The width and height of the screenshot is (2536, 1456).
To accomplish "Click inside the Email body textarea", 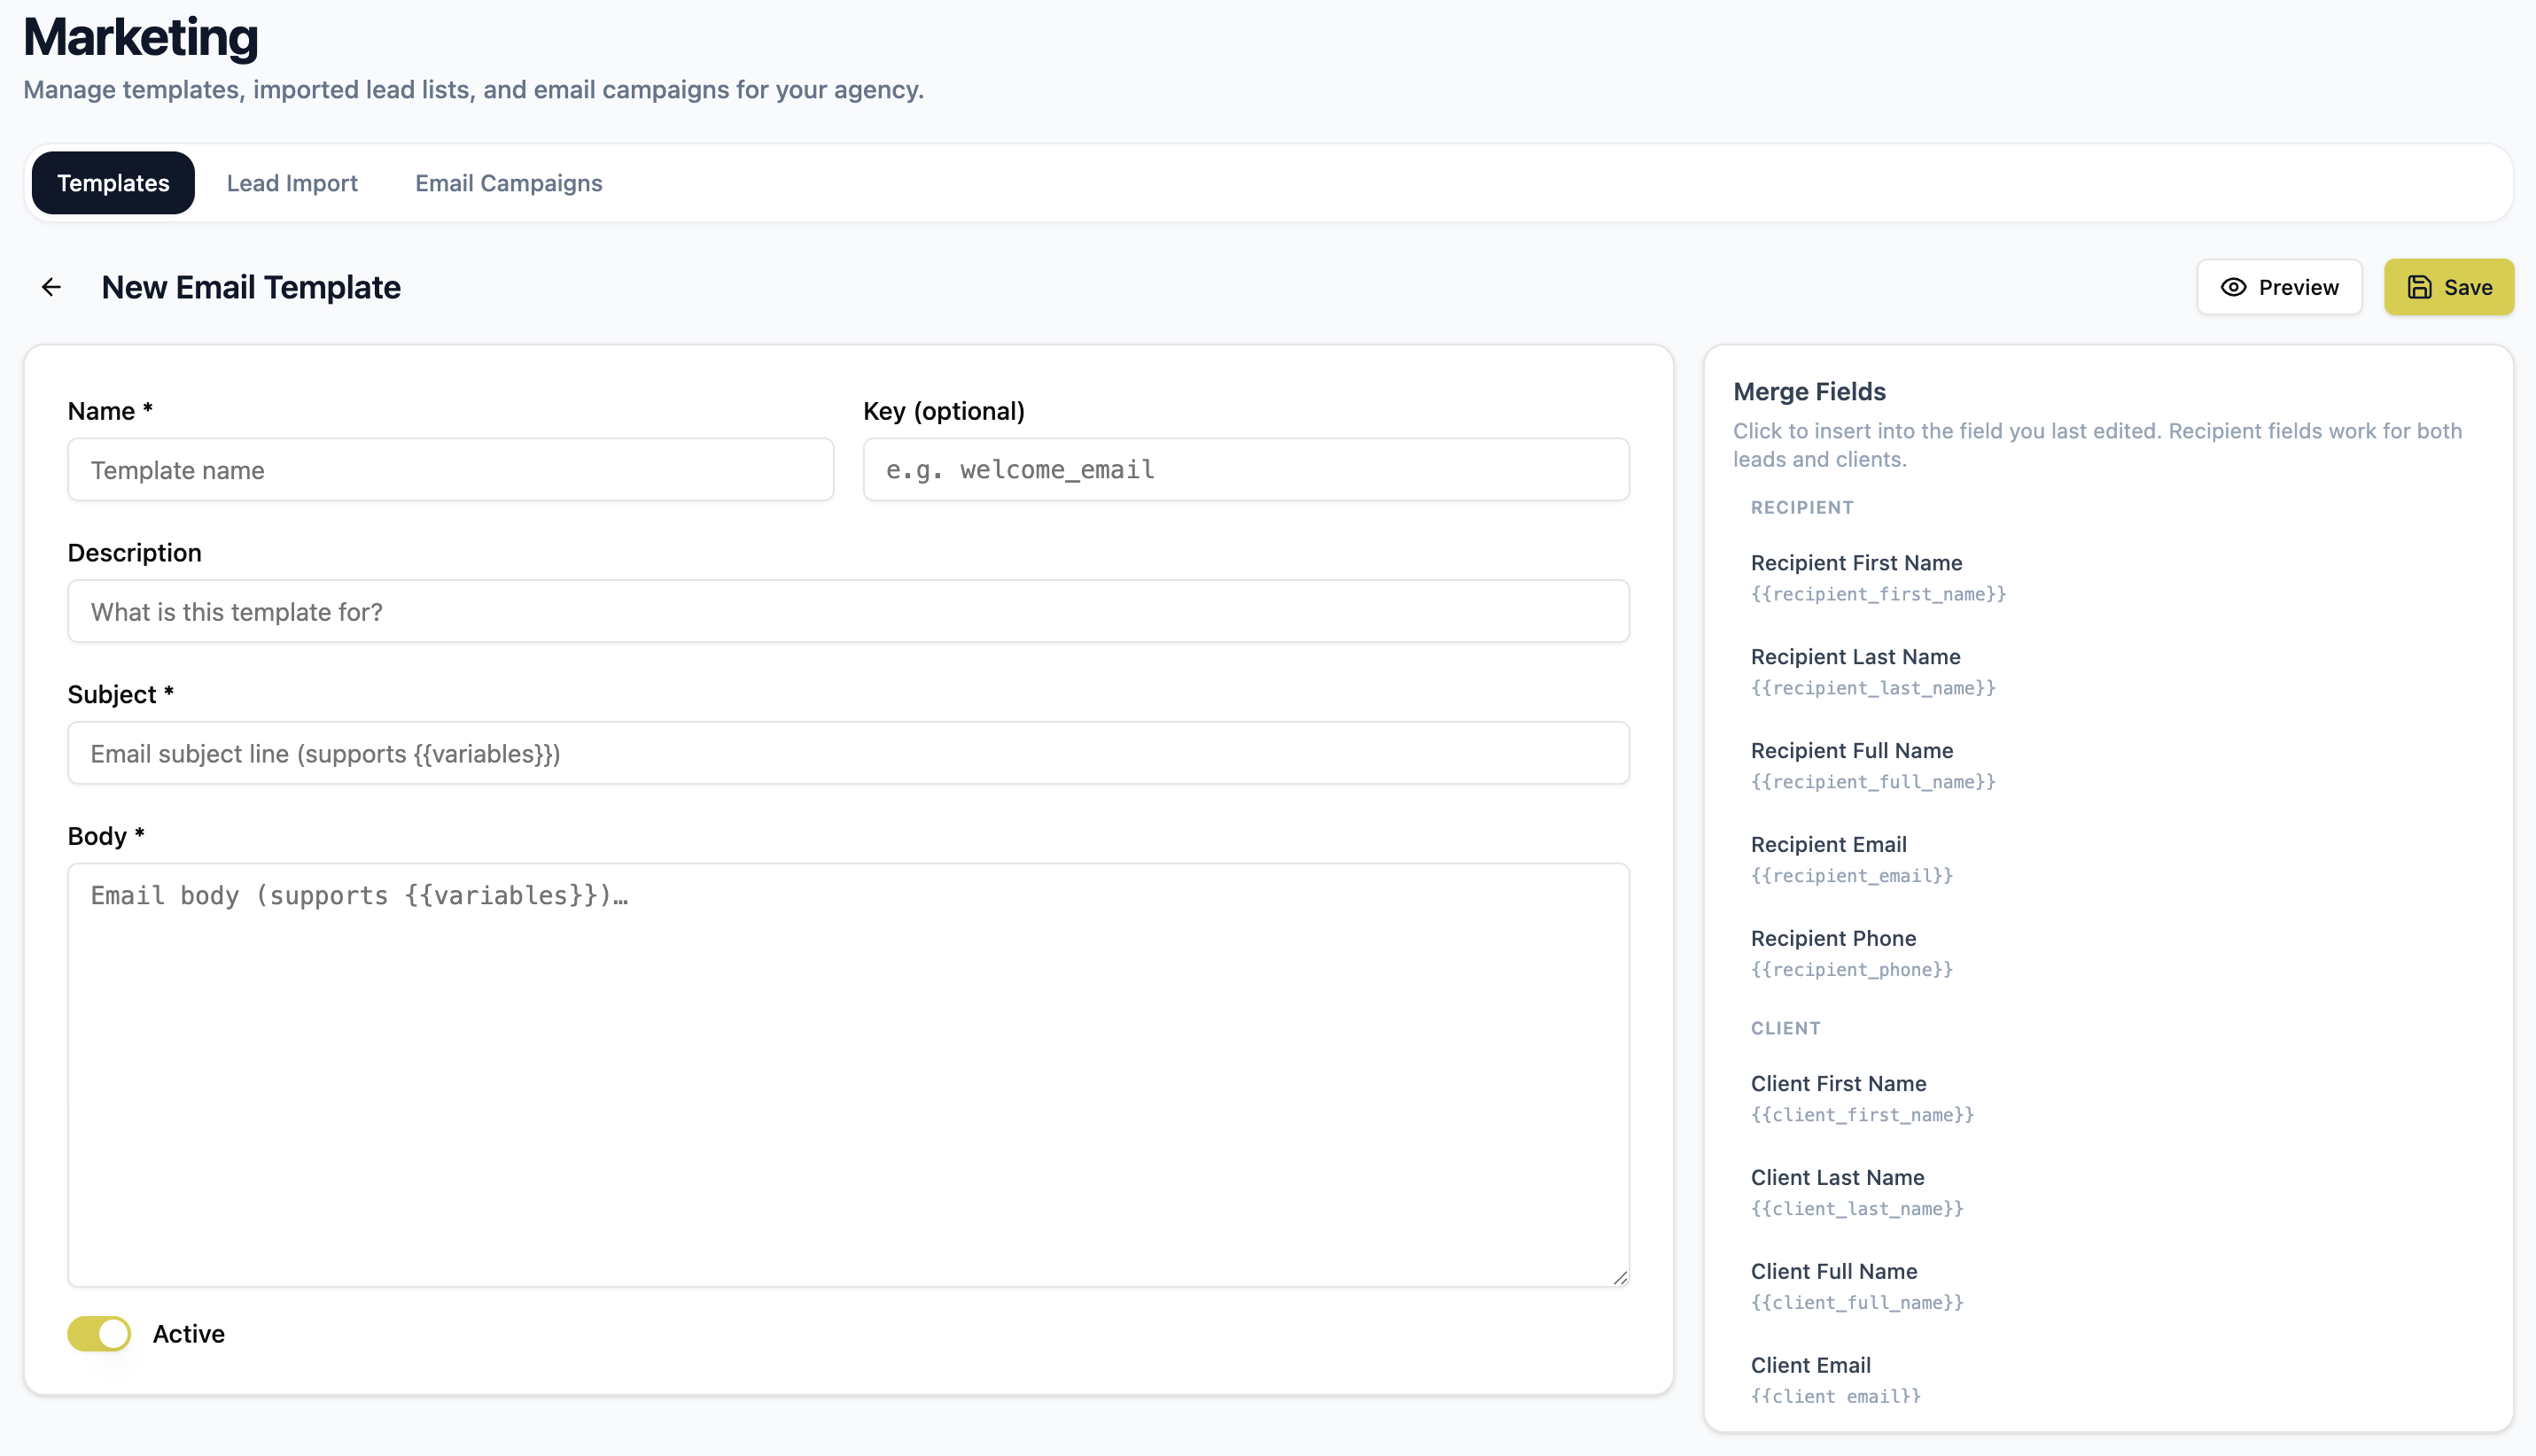I will (x=848, y=1074).
